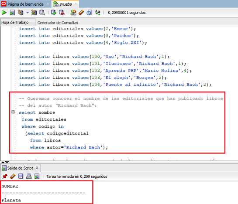The image size is (238, 204).
Task: Select the Salida de Script tab
Action: (20, 168)
